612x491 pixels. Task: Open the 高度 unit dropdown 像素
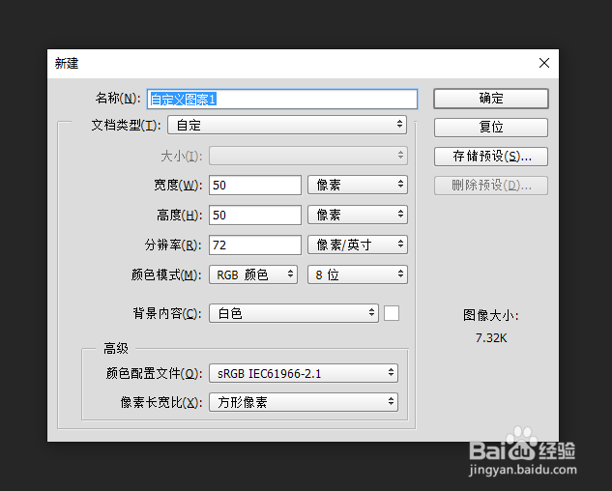(x=358, y=215)
